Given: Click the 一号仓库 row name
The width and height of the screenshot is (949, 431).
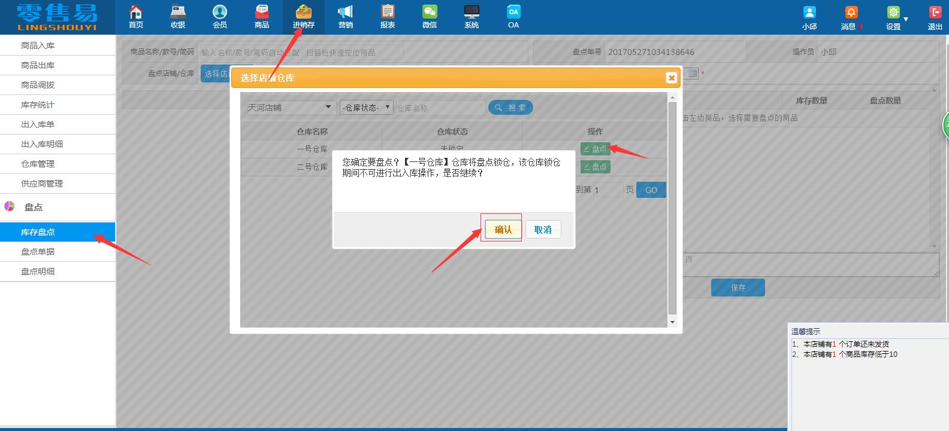Looking at the screenshot, I should (x=312, y=149).
